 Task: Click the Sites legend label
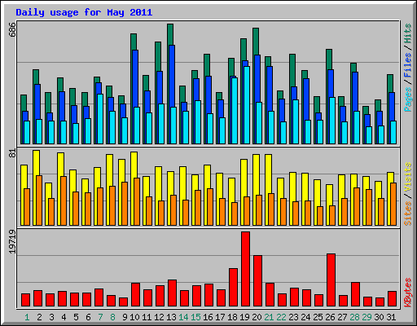(x=408, y=214)
